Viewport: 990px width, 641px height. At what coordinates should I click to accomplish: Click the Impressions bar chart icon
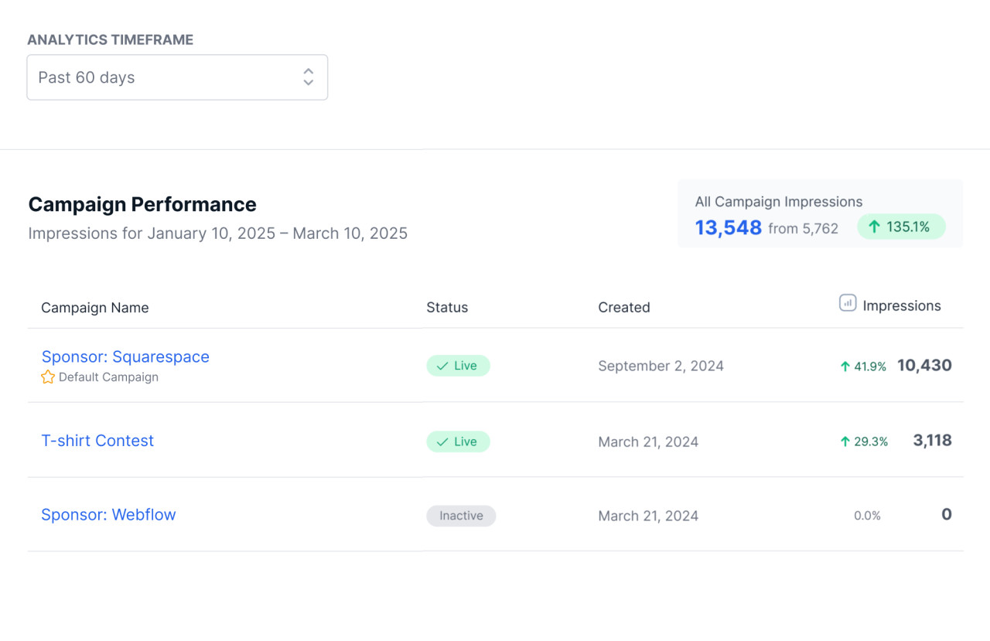coord(848,303)
